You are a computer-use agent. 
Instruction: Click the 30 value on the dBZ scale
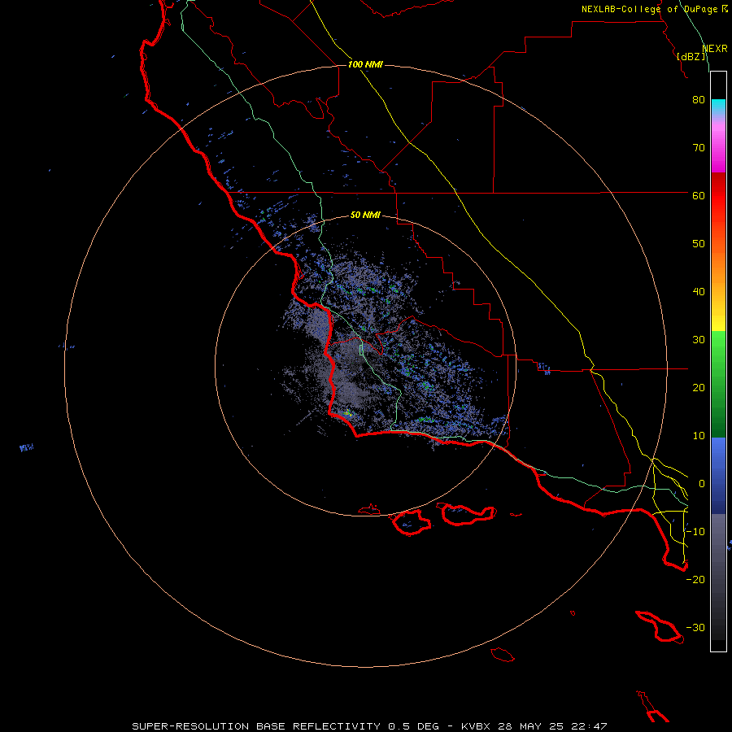pos(699,340)
